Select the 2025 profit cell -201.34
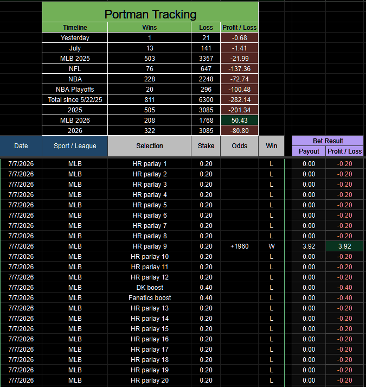 point(240,110)
